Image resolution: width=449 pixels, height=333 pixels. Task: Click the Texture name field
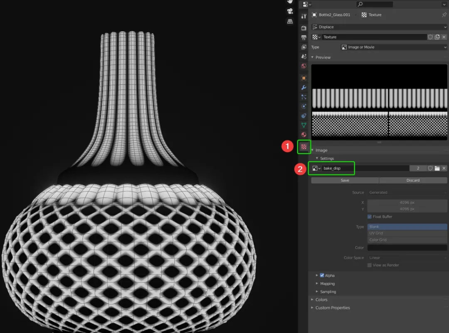click(374, 37)
